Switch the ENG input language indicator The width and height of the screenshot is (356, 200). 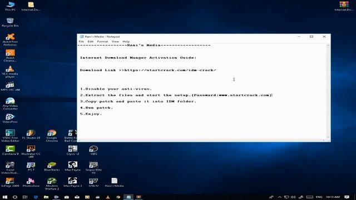(319, 197)
